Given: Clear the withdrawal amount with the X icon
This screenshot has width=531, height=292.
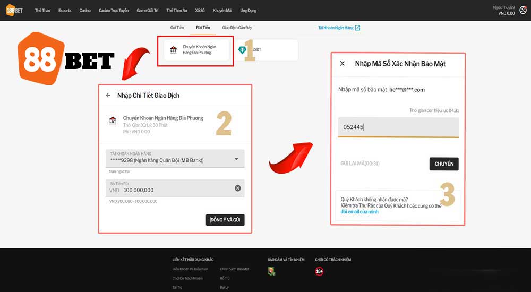Looking at the screenshot, I should point(238,188).
